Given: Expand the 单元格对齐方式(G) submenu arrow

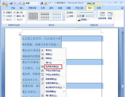Looking at the screenshot, I should [x=64, y=87].
